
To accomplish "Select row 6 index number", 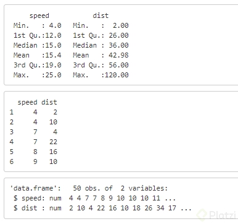I will (12, 162).
